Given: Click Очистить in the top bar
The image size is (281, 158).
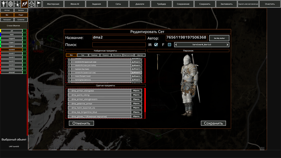Looking at the screenshot, I should point(270,4).
